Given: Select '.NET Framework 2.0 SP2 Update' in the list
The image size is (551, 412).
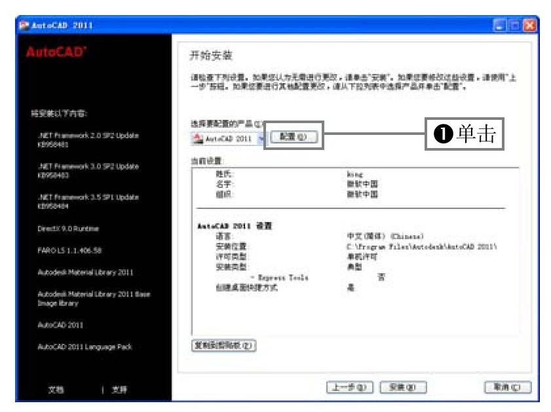Looking at the screenshot, I should pos(88,140).
